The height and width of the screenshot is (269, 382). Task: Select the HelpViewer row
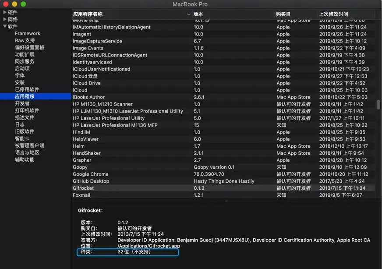[x=223, y=139]
